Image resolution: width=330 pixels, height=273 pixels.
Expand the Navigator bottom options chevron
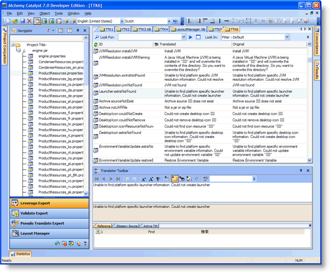85,244
